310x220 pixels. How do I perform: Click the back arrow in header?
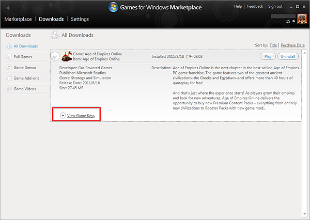pyautogui.click(x=8, y=8)
